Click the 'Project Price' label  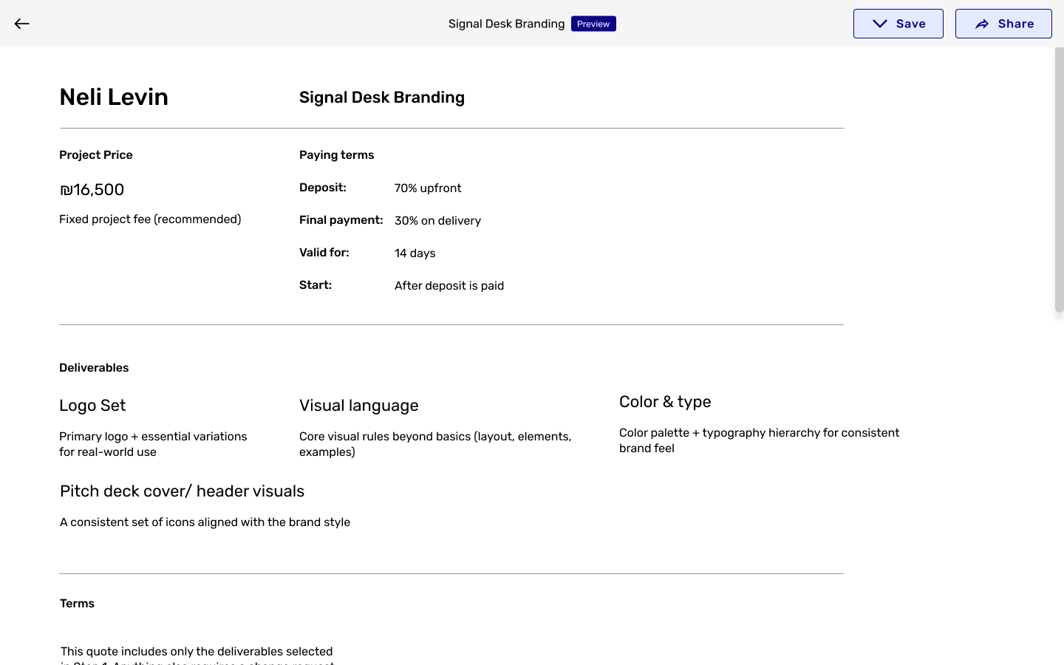point(96,155)
